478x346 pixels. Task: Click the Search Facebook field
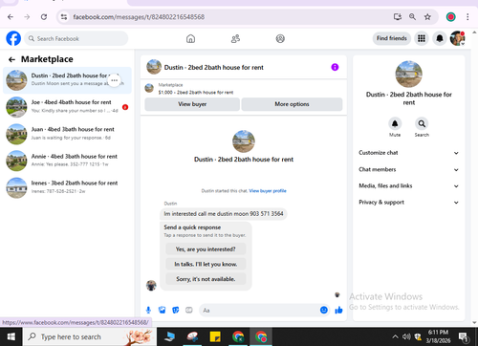pyautogui.click(x=76, y=38)
